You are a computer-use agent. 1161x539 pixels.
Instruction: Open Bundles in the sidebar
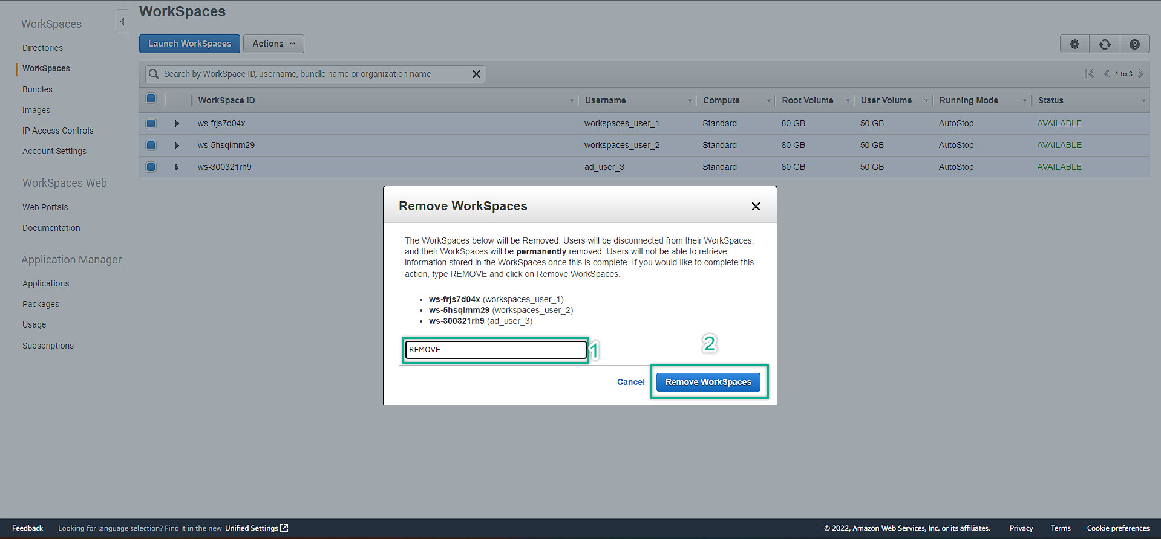(38, 89)
